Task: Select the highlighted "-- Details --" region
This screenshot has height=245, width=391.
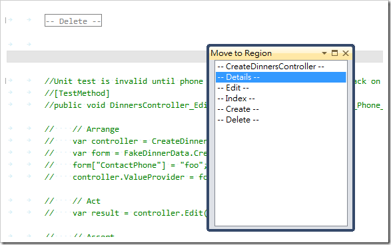Action: pos(281,77)
